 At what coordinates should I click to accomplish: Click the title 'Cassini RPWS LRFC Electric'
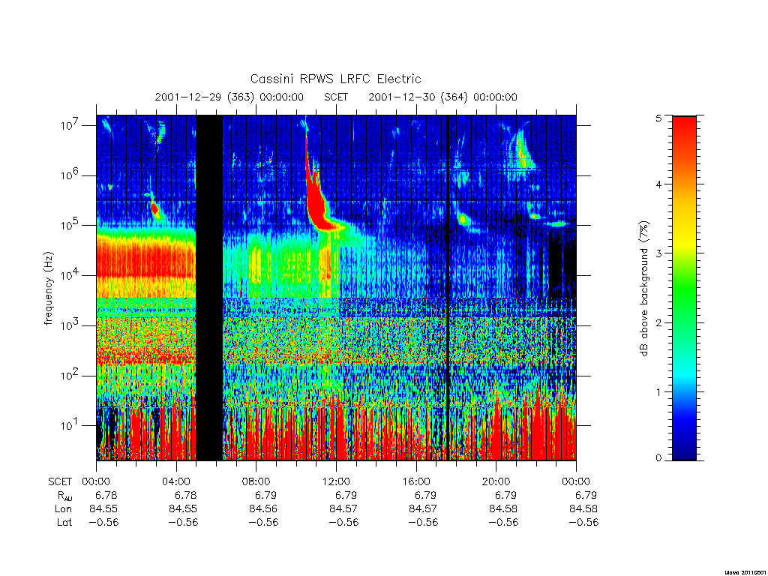(x=335, y=79)
